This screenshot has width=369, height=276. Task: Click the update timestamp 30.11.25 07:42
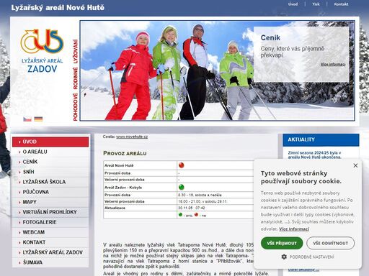192,208
